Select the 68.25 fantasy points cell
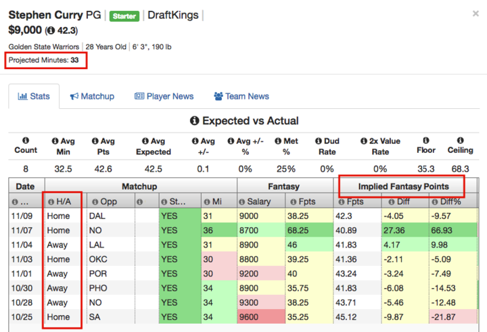 pyautogui.click(x=309, y=231)
